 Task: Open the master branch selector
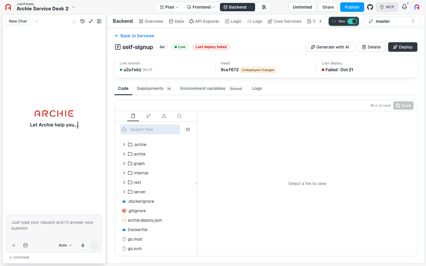coord(392,21)
